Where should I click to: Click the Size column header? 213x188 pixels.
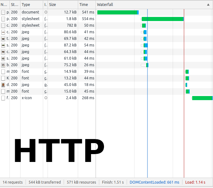63,5
